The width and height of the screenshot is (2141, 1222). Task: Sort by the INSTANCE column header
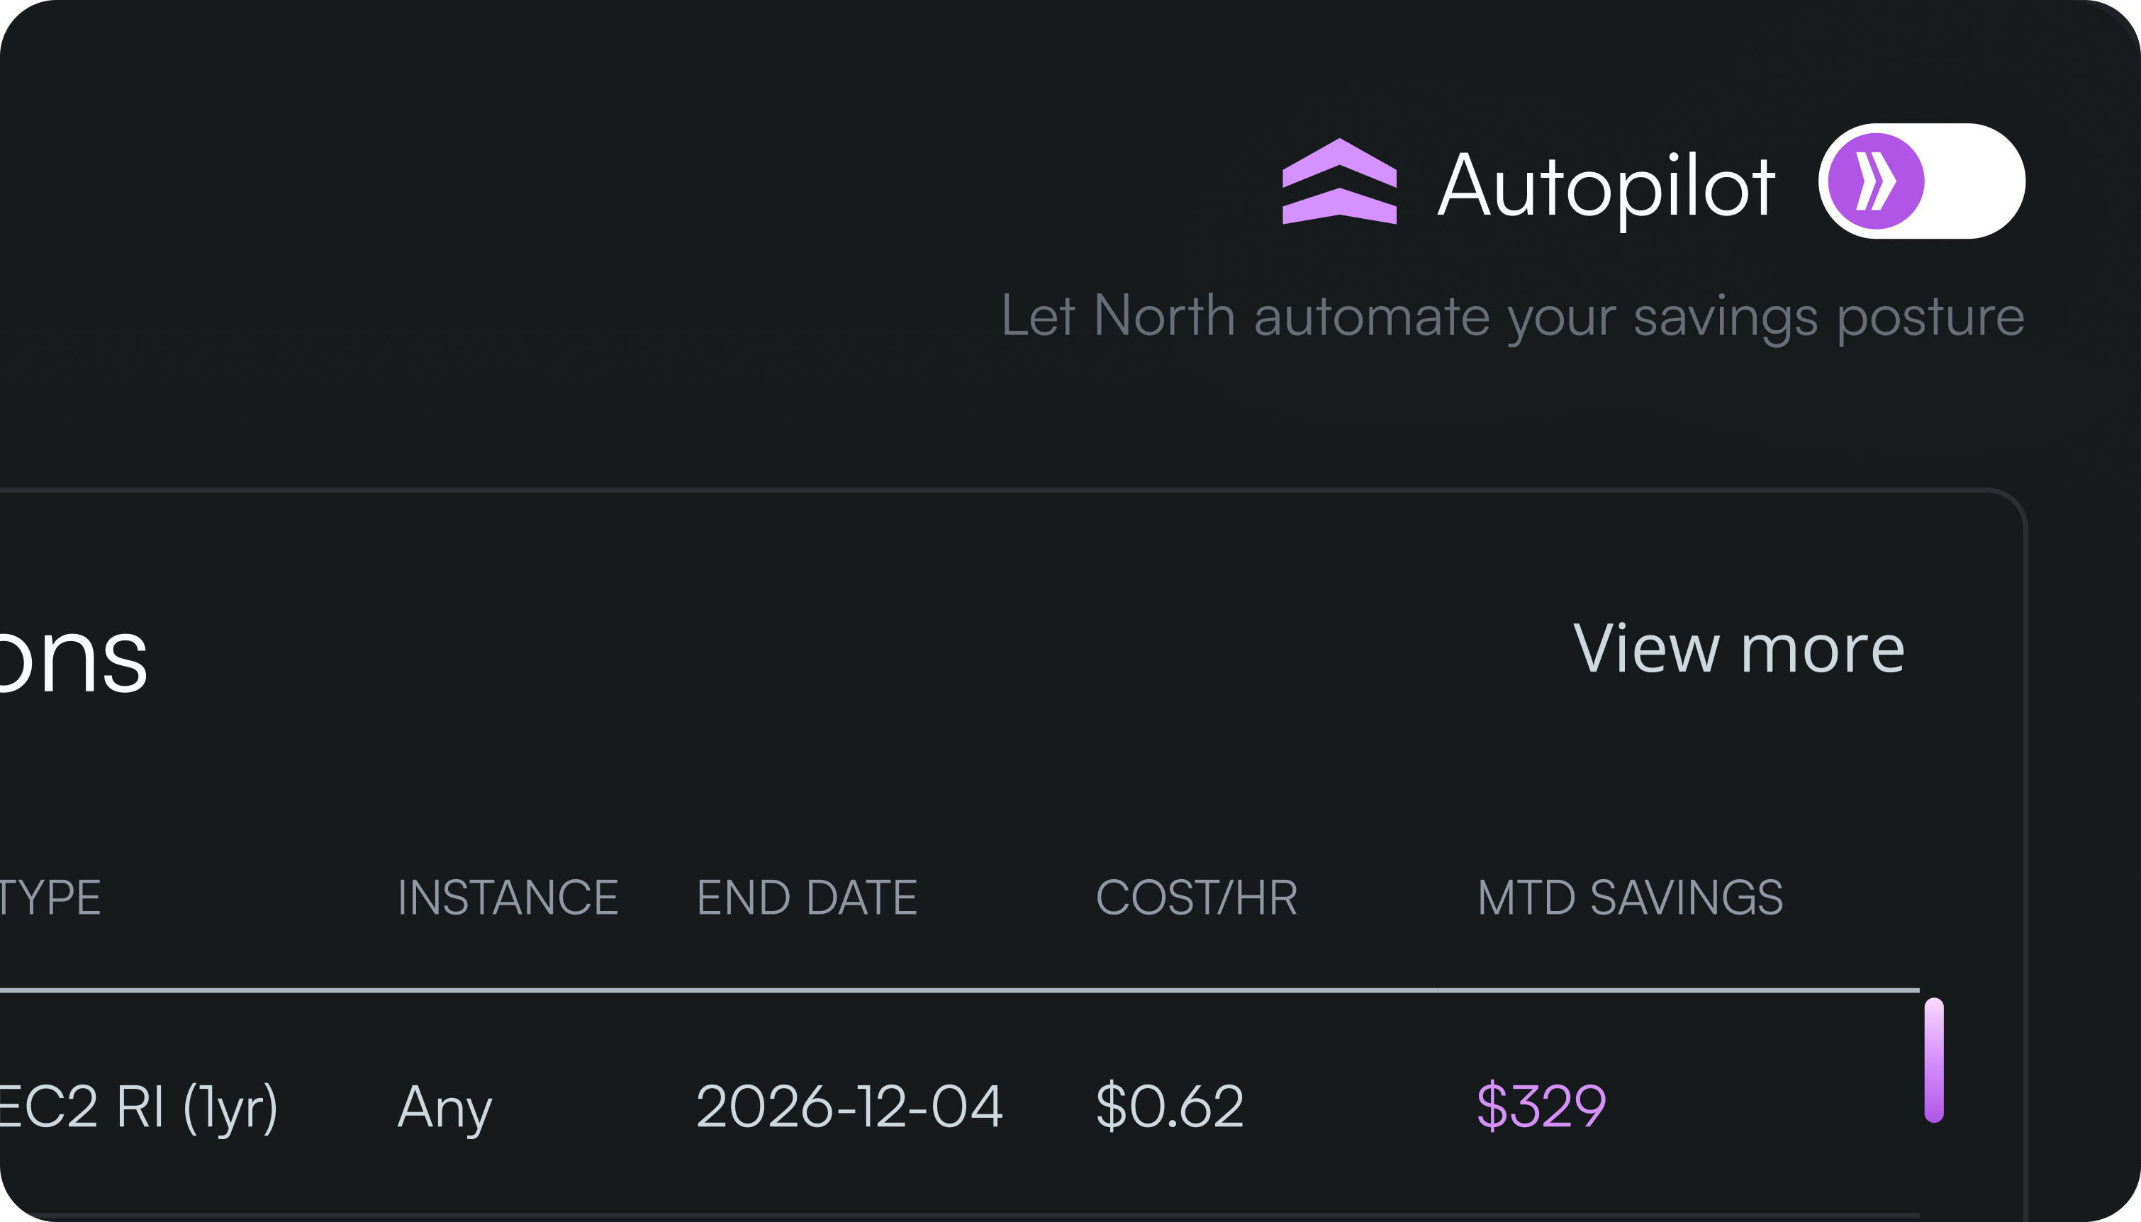click(508, 898)
